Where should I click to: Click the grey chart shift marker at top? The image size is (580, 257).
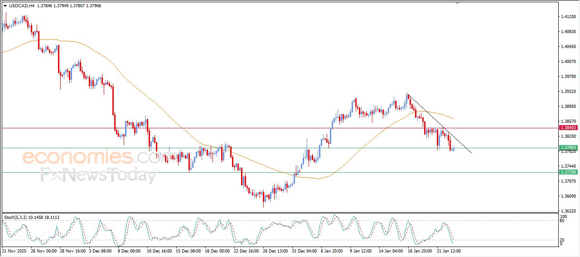point(457,3)
